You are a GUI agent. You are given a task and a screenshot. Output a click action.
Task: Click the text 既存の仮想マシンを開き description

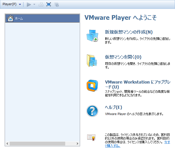click(x=137, y=65)
